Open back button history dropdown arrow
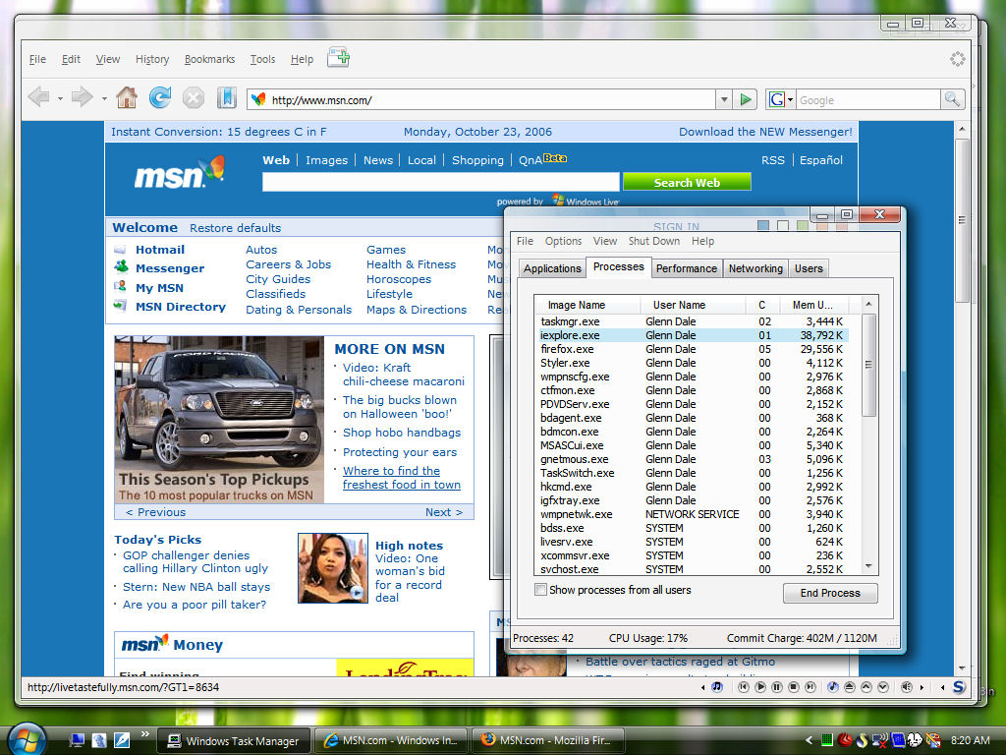Viewport: 1006px width, 755px height. (60, 99)
